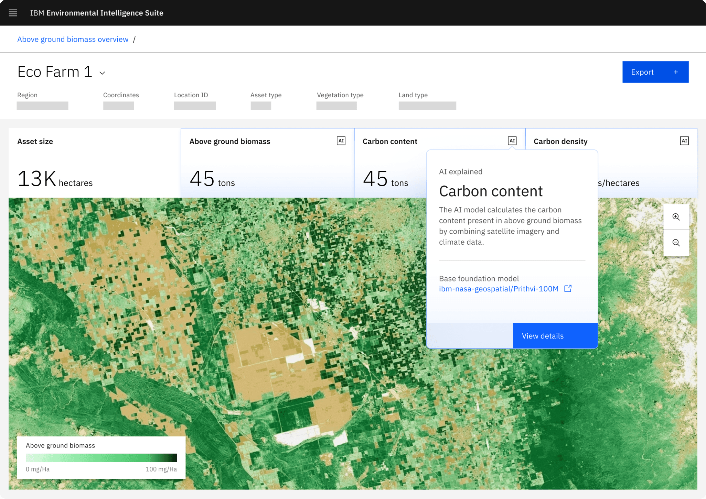Screen dimensions: 706x499
Task: Click the Eco Farm 1 heading
Action: 55,72
